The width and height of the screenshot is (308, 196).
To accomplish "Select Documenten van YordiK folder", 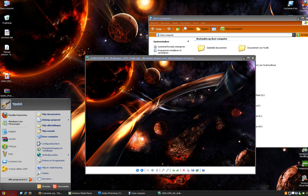I will 253,48.
